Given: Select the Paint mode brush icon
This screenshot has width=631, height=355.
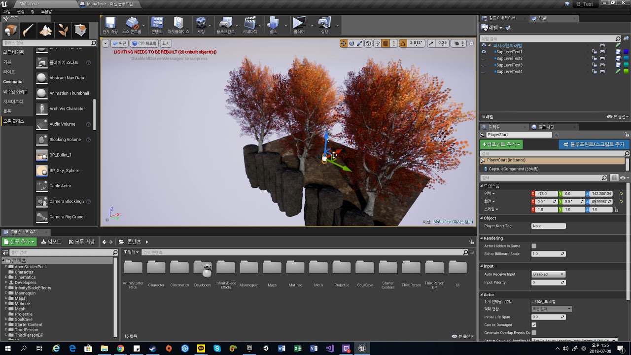Looking at the screenshot, I should point(28,31).
